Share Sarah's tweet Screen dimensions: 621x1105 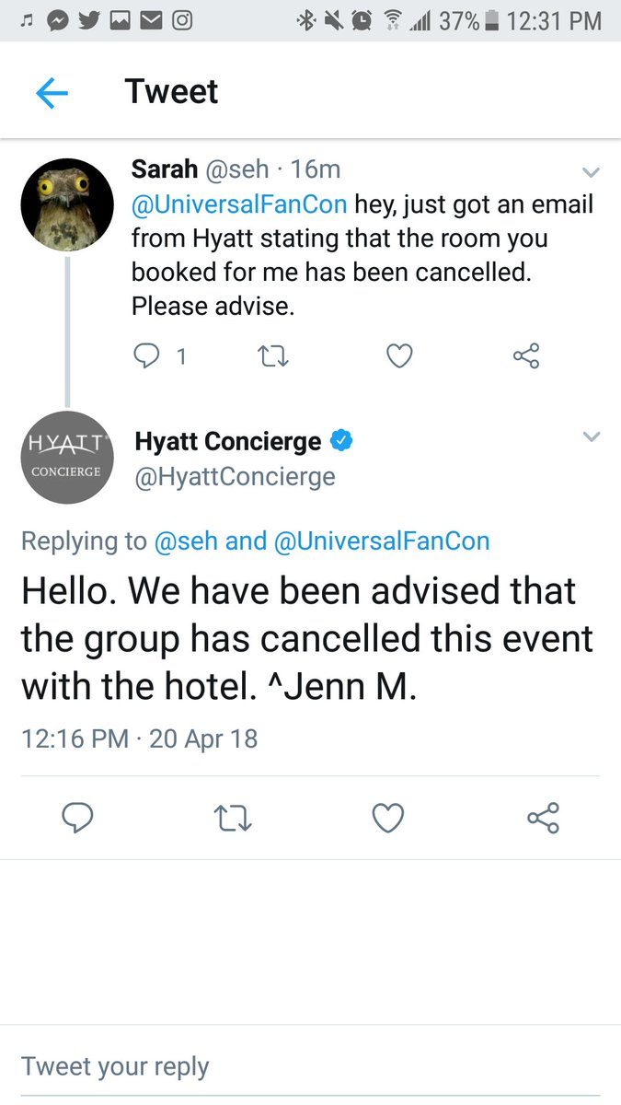point(525,355)
